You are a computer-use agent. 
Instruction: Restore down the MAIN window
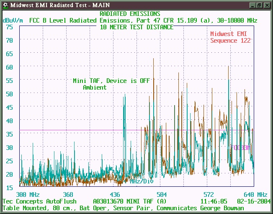(x=259, y=5)
